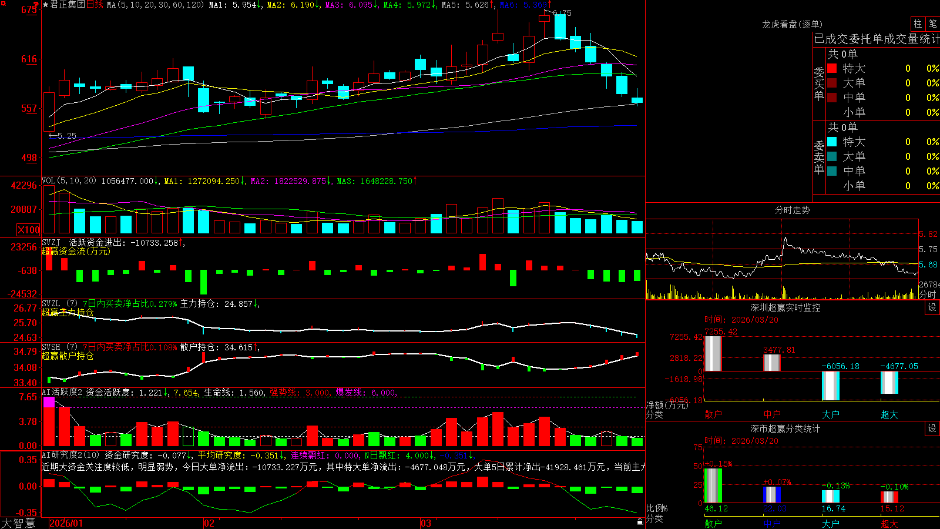Viewport: 940px width, 529px height.
Task: Click the 3477.81 bar value for 中户
Action: [x=780, y=350]
